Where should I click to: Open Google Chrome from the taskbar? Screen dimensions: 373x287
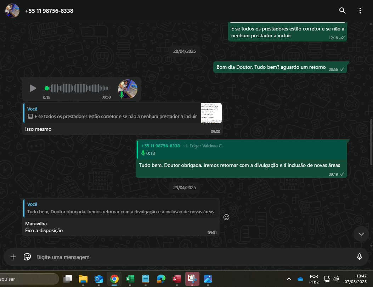114,279
